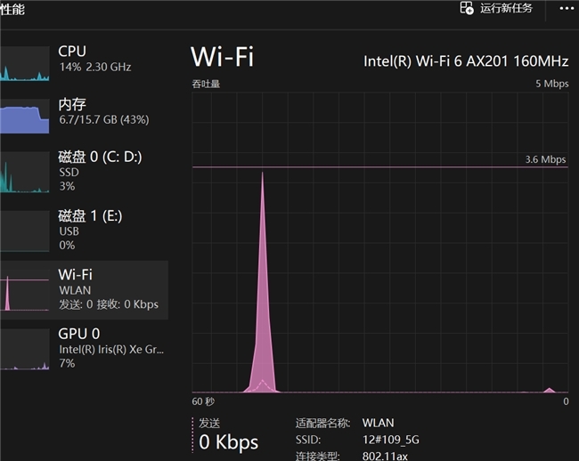Click the Disk 1 empty mini graph
This screenshot has width=579, height=461.
(25, 230)
